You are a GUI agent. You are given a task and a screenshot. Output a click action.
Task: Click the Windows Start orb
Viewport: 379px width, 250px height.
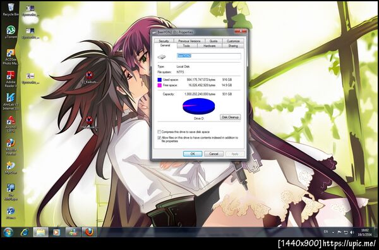click(x=8, y=232)
